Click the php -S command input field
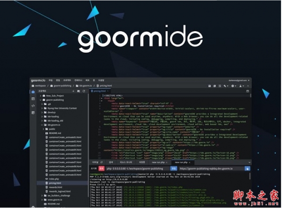283x208 pixels. tap(138, 168)
